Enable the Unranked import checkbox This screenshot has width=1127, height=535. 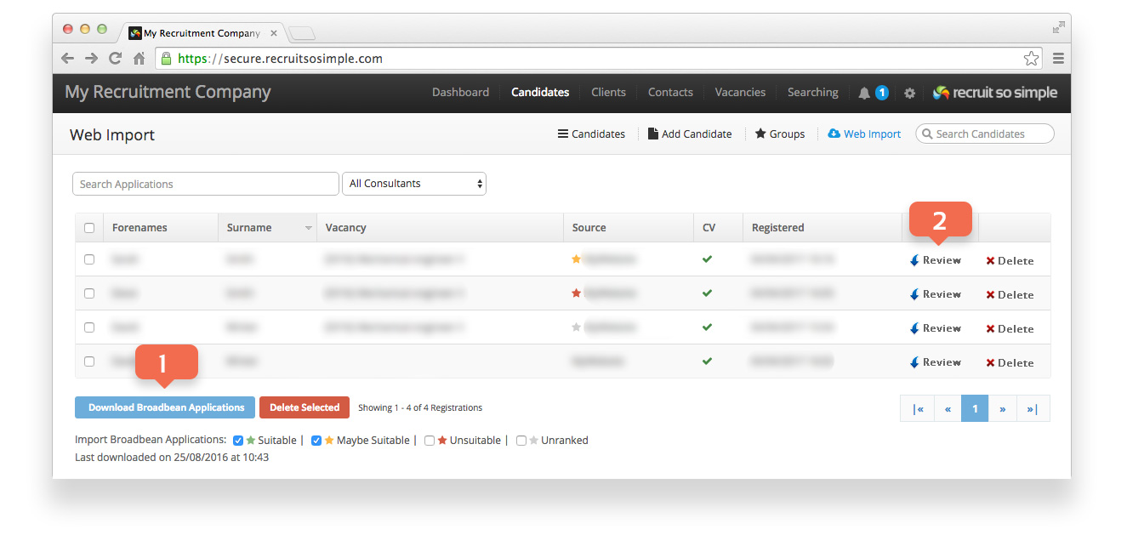(x=521, y=441)
